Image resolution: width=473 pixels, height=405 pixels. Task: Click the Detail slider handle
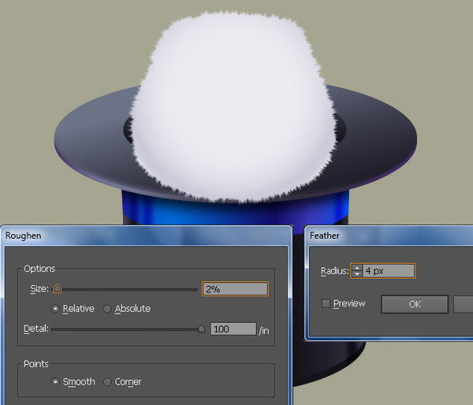click(x=202, y=329)
